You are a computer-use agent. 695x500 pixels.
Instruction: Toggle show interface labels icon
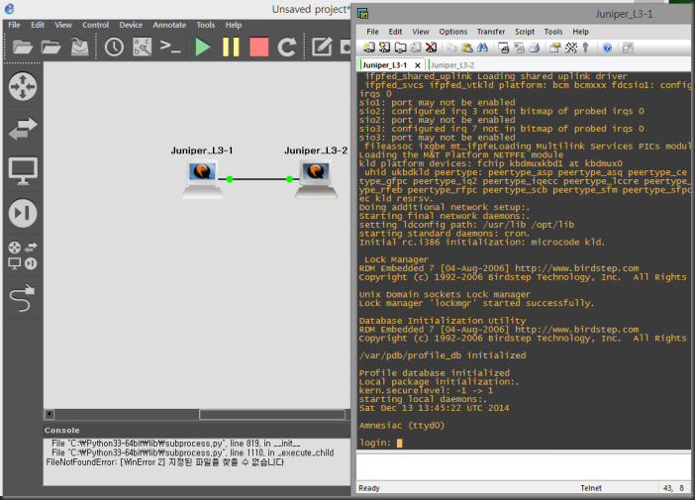pyautogui.click(x=143, y=47)
